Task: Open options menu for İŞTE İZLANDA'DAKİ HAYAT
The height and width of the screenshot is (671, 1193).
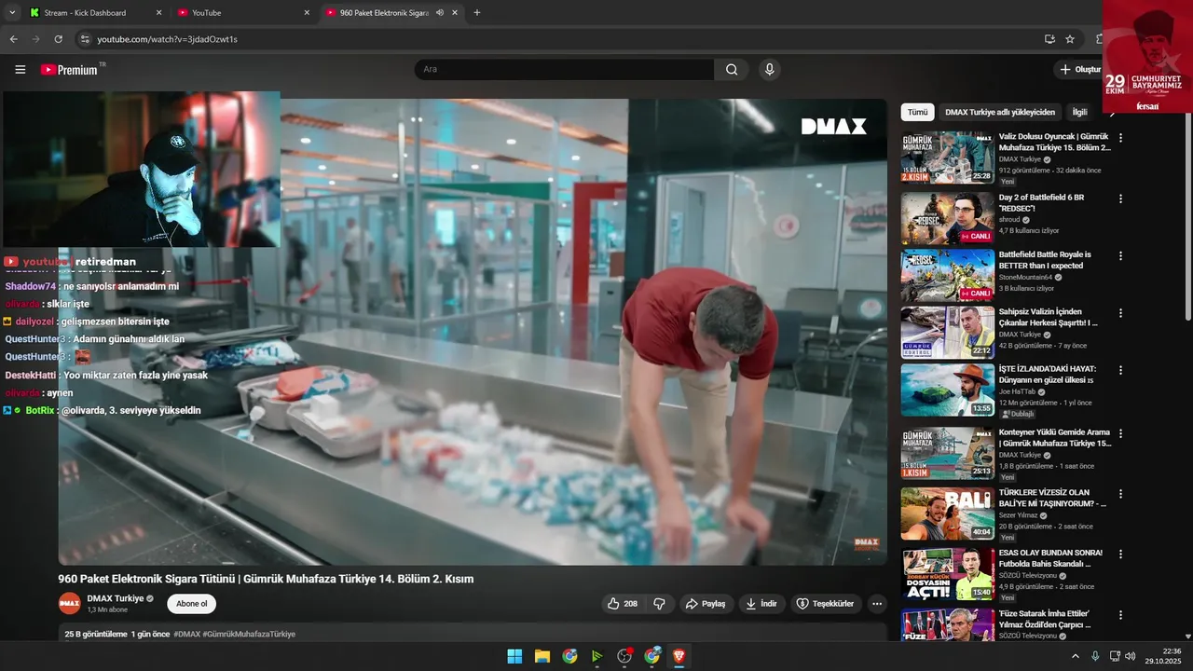Action: point(1120,370)
